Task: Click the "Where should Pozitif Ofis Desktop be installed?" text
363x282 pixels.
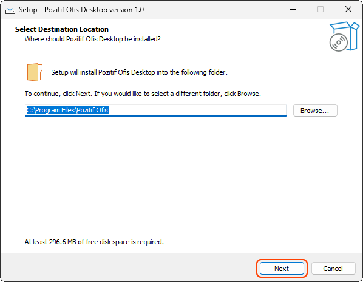Action: (93, 39)
